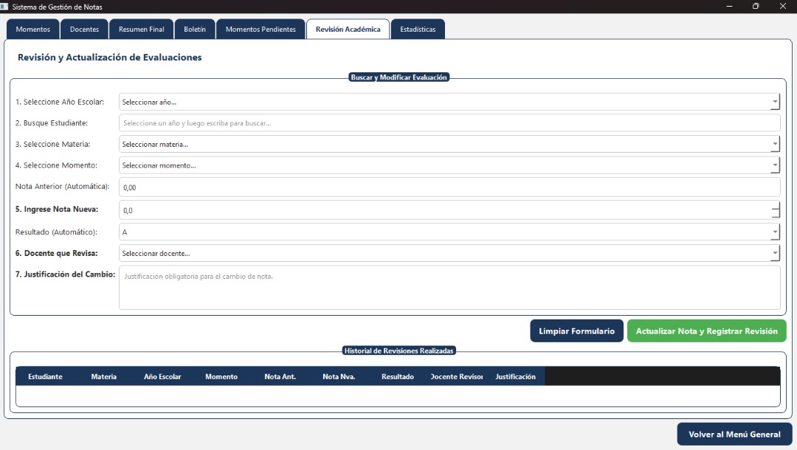
Task: Click the app icon in title bar
Action: point(4,7)
